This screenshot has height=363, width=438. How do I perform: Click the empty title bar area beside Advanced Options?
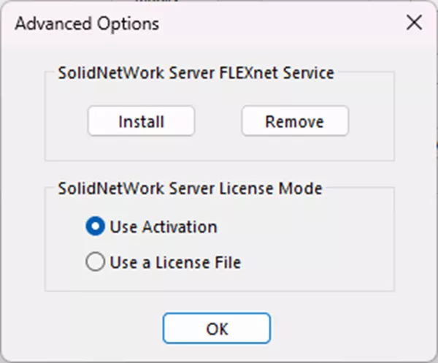(277, 23)
